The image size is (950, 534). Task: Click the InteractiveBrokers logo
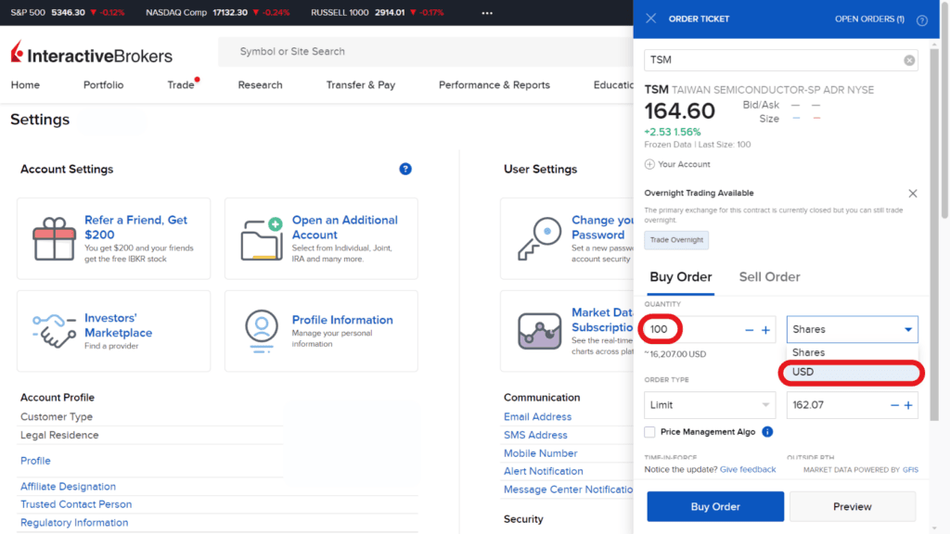(x=90, y=54)
